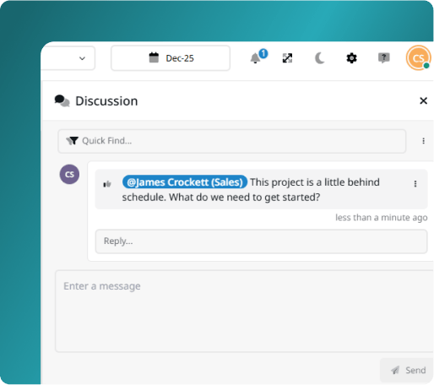Open the Dec-25 date picker
This screenshot has height=385, width=434.
pos(171,58)
